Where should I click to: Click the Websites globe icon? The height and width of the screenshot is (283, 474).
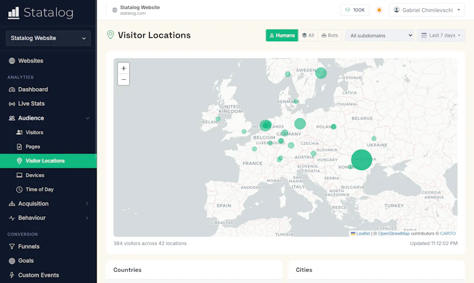12,61
